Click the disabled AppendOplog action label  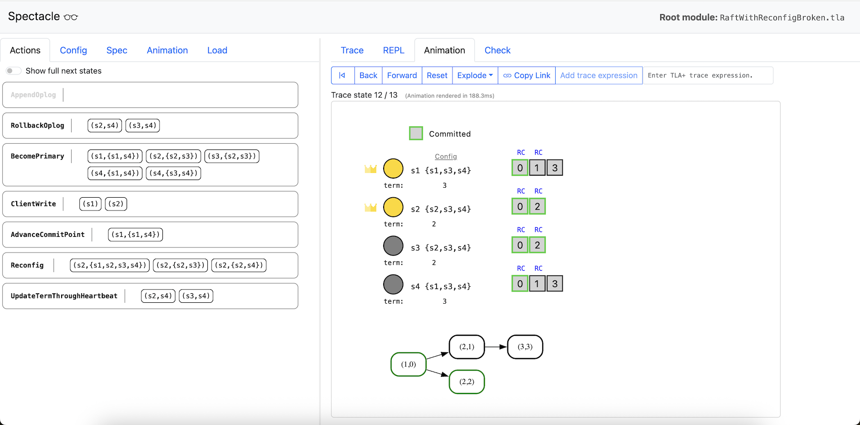point(33,95)
